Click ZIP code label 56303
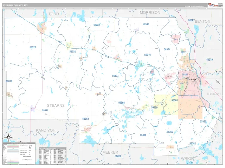This screenshot has width=225, height=168. (x=185, y=75)
